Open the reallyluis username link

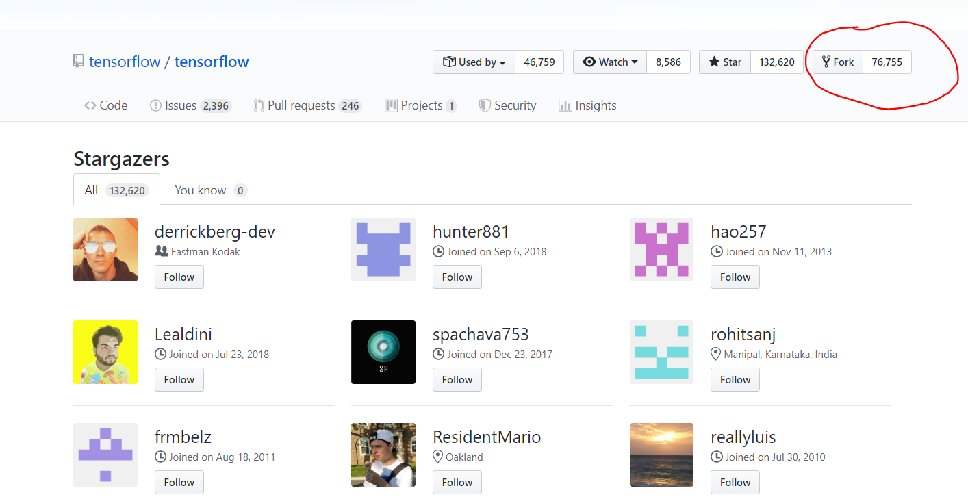[x=743, y=437]
